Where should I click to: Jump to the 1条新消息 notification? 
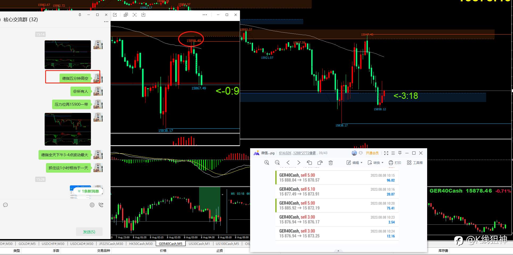[89, 191]
